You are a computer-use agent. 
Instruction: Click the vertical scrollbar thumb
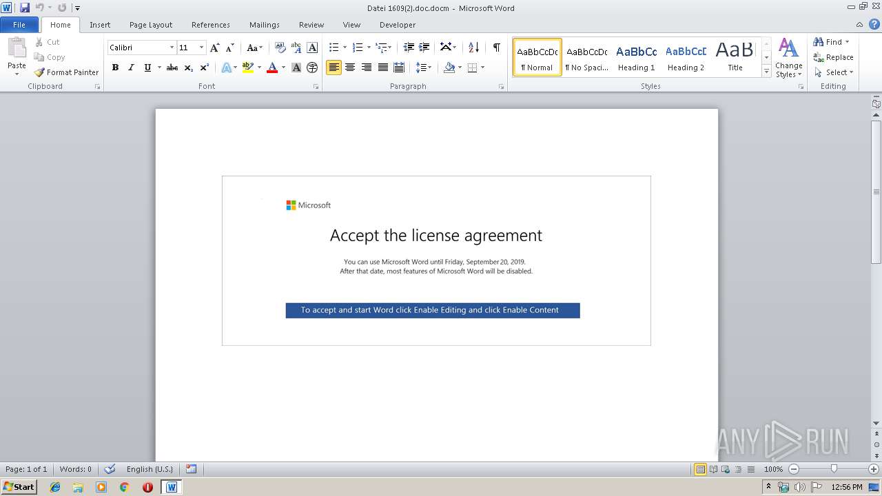tap(876, 191)
